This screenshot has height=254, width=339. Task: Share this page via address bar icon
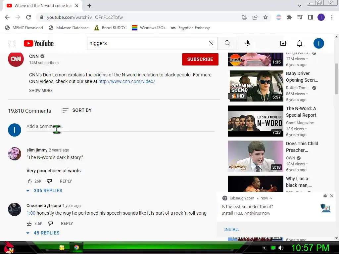(x=255, y=17)
